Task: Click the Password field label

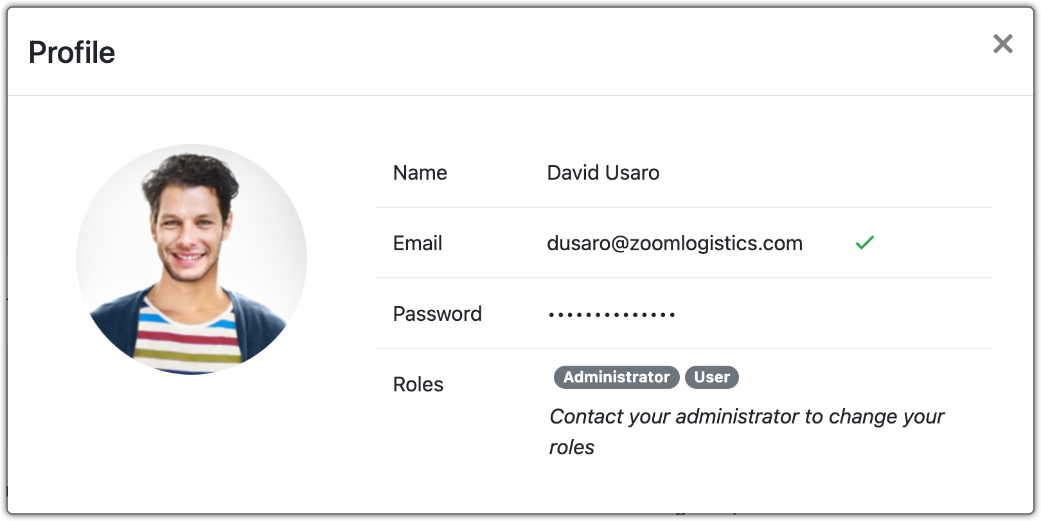Action: point(437,314)
